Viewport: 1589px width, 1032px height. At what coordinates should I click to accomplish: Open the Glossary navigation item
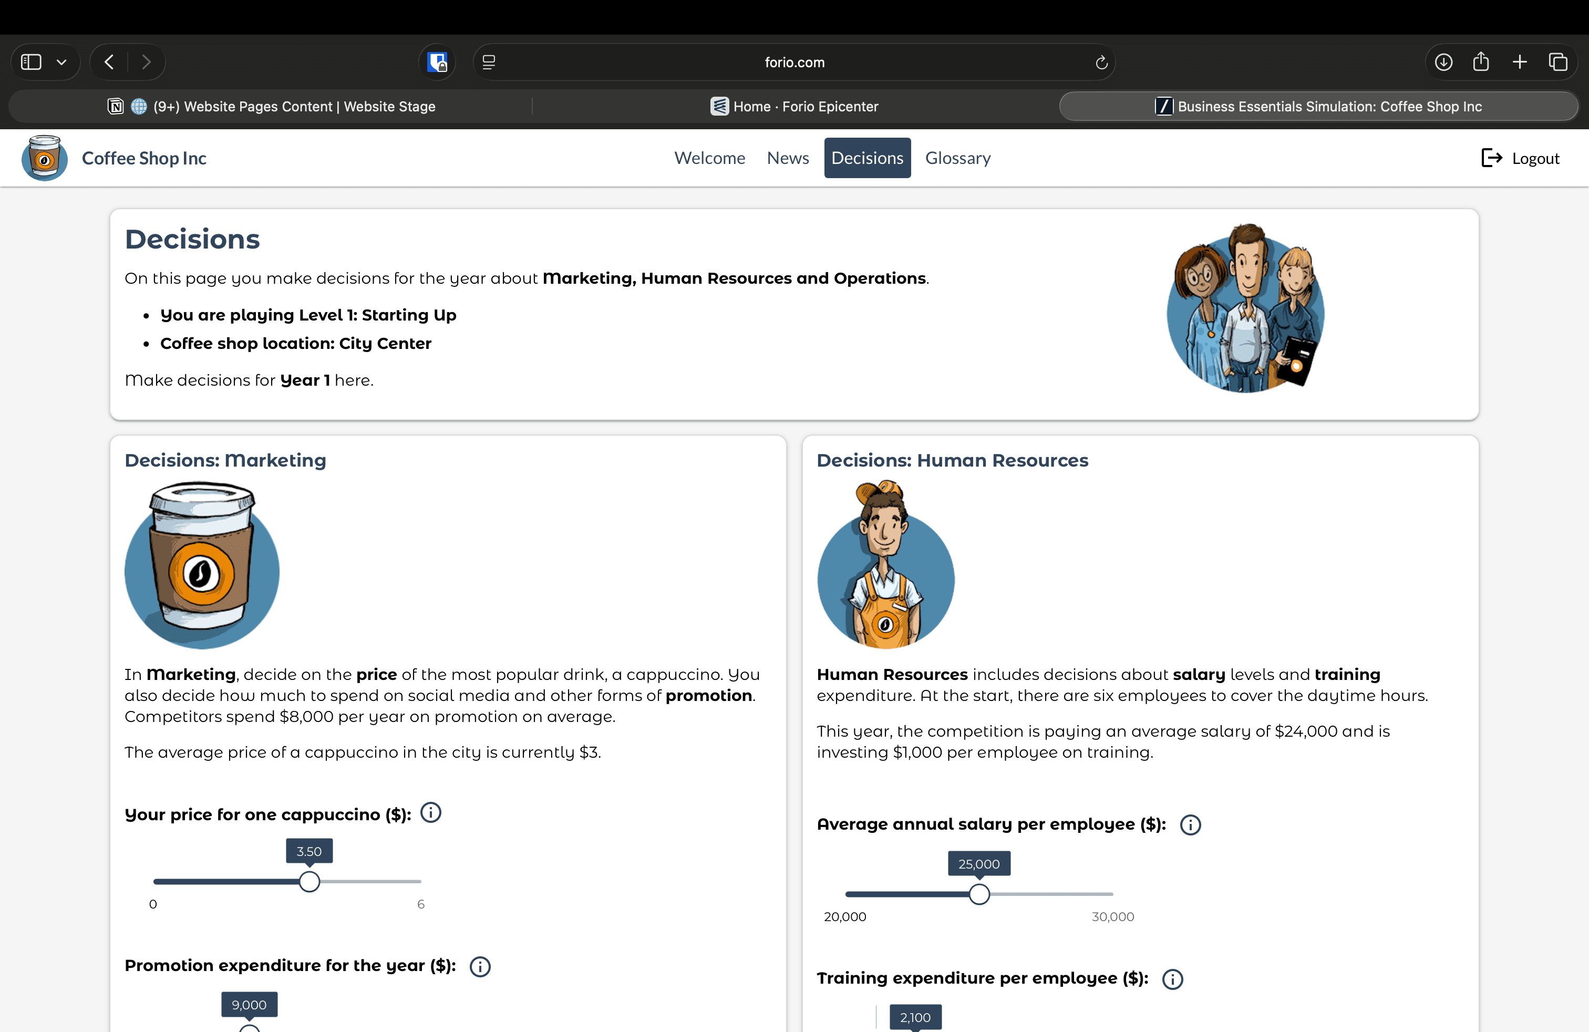[x=957, y=158]
